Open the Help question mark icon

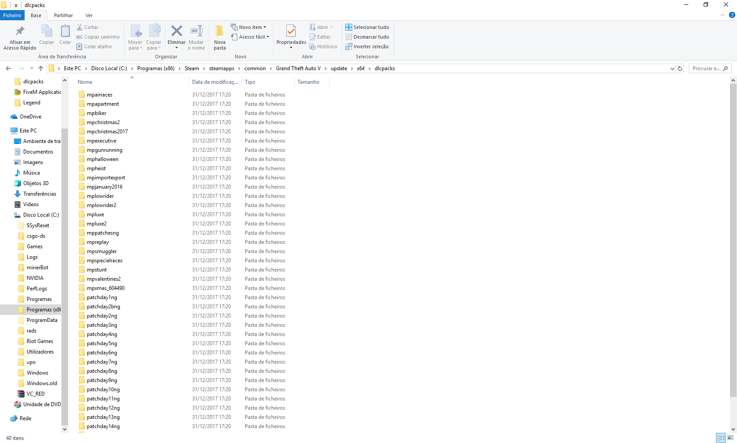[732, 15]
